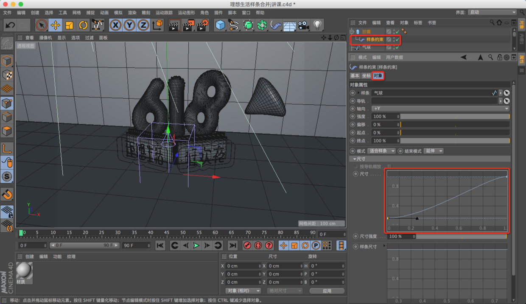
Task: Open the spline pen tools
Action: tap(234, 25)
